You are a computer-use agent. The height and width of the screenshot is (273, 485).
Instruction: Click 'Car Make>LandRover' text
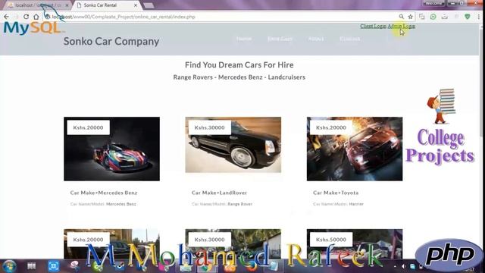pos(219,193)
